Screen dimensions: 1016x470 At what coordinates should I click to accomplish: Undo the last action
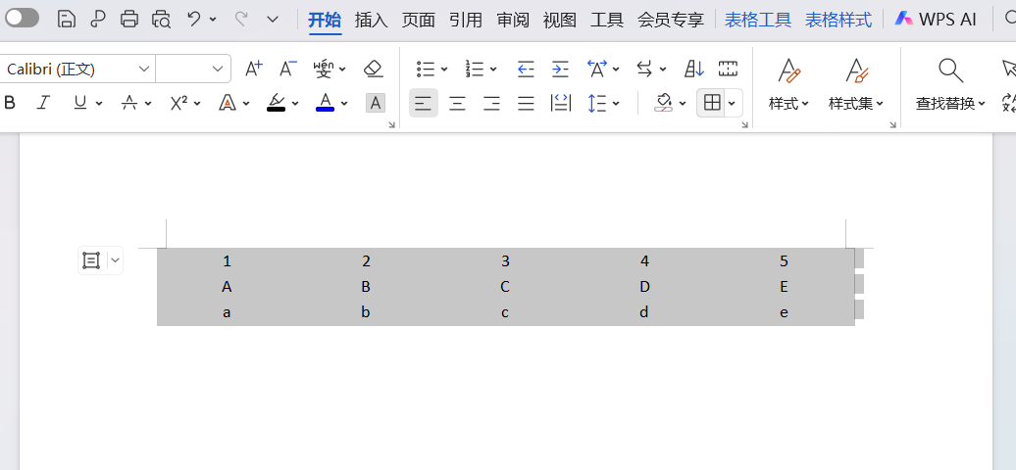point(194,19)
